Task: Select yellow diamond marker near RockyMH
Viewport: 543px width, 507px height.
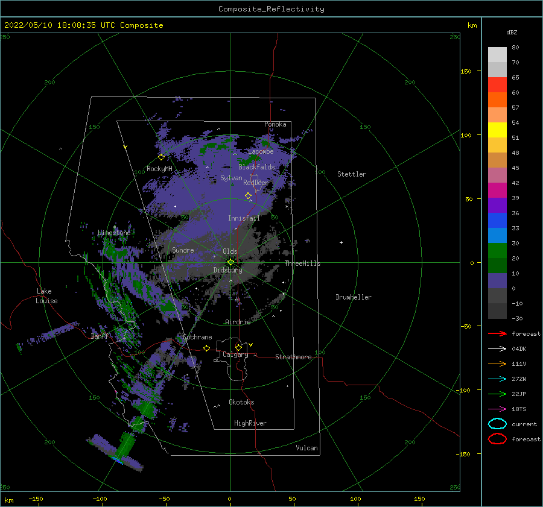Action: click(x=161, y=157)
